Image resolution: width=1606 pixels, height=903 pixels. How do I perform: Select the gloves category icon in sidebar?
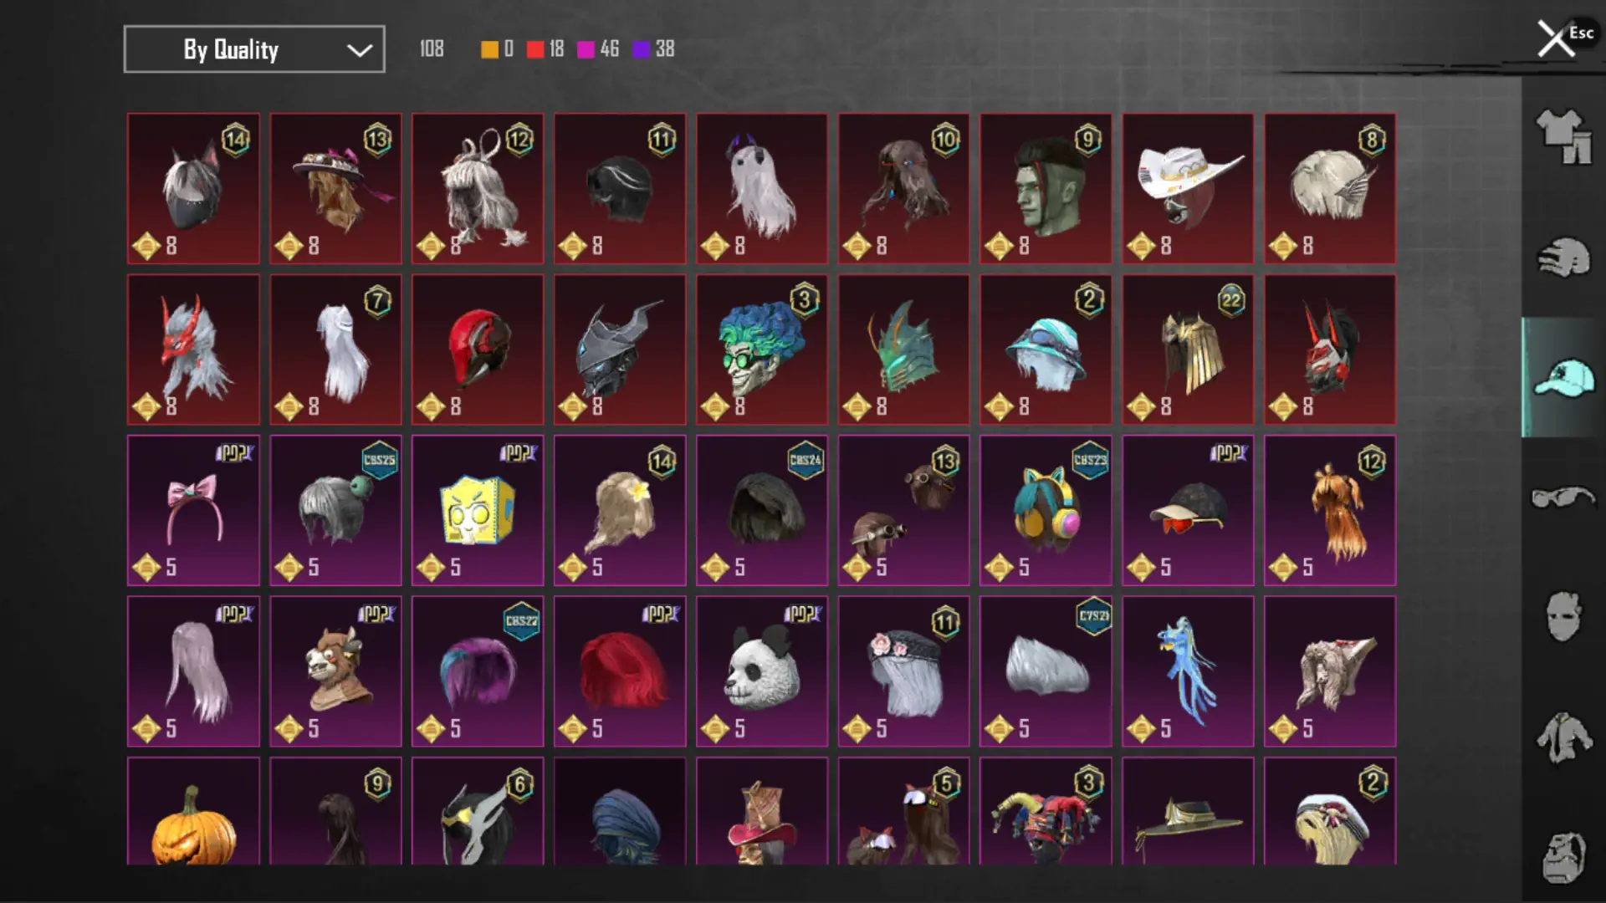click(1563, 258)
